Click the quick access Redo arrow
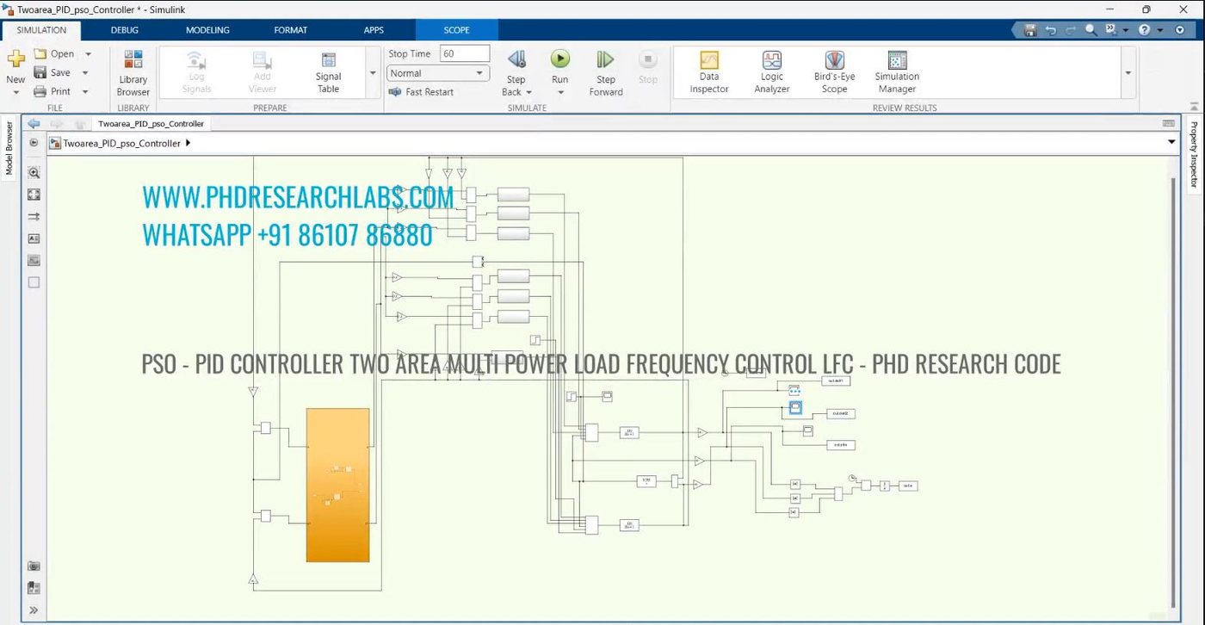The height and width of the screenshot is (625, 1205). 1070,30
